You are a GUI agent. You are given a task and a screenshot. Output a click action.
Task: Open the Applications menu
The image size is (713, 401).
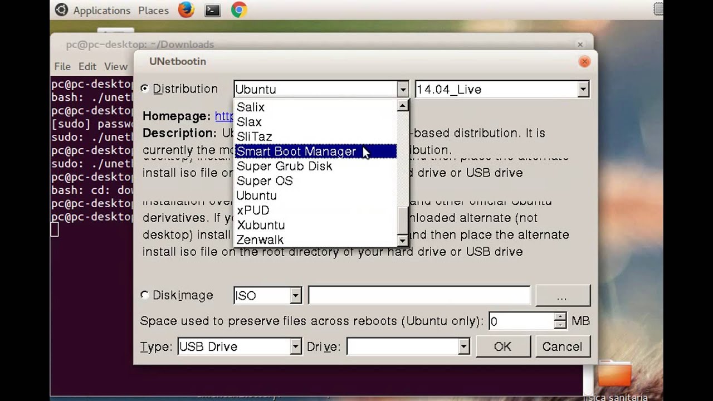pyautogui.click(x=101, y=10)
